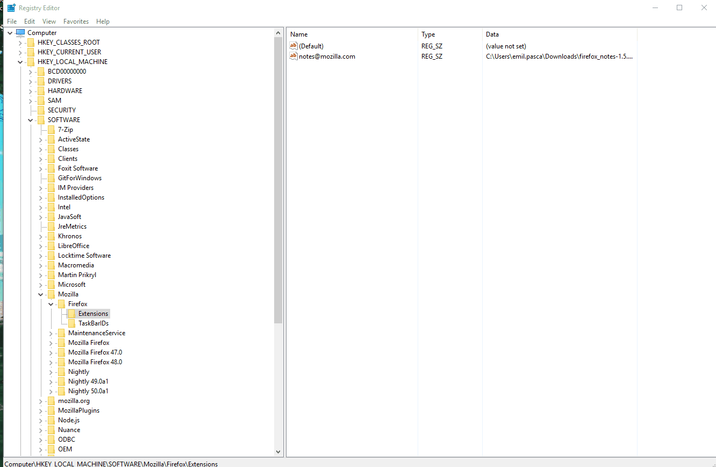The height and width of the screenshot is (467, 716).
Task: Click the TaskBarIDs folder icon
Action: 71,323
